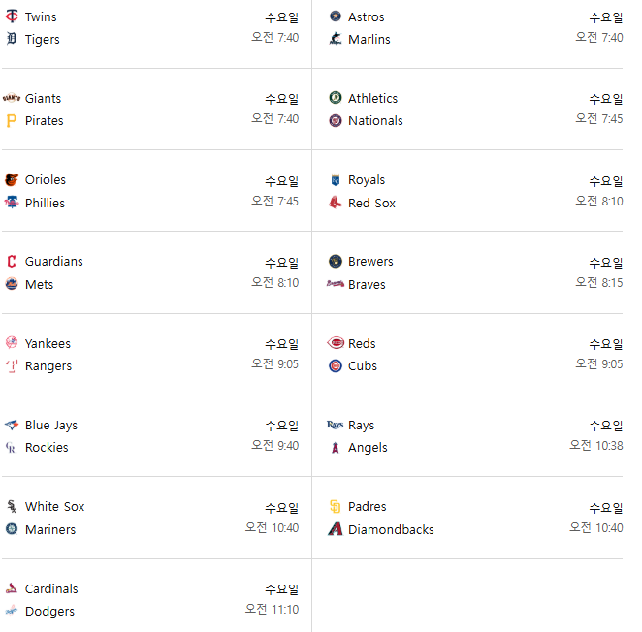Click the Pirates P logo

pyautogui.click(x=12, y=121)
